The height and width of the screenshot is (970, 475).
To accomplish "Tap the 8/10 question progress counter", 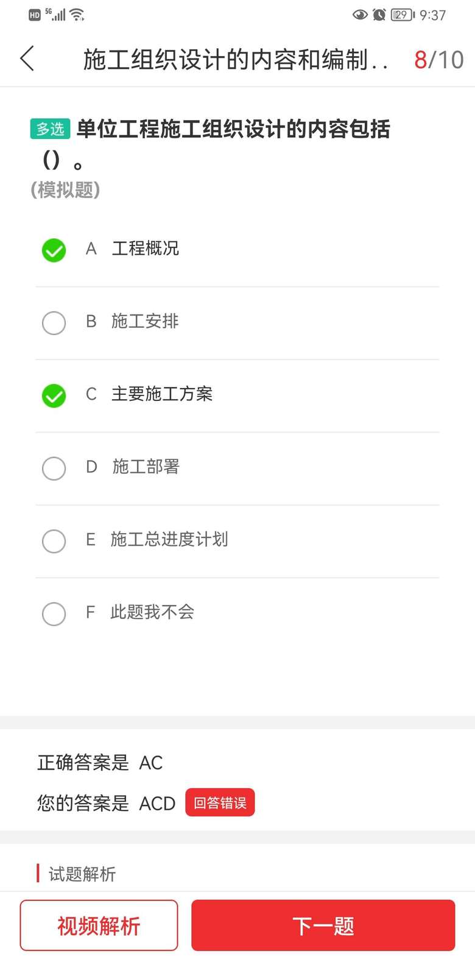I will [438, 60].
